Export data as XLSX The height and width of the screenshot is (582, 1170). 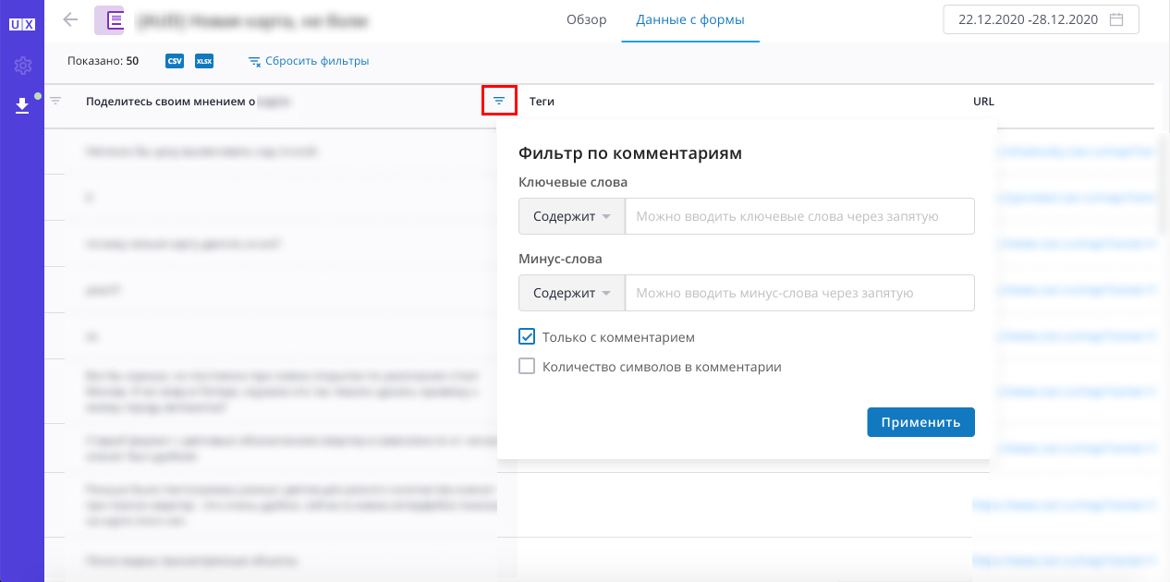(204, 61)
